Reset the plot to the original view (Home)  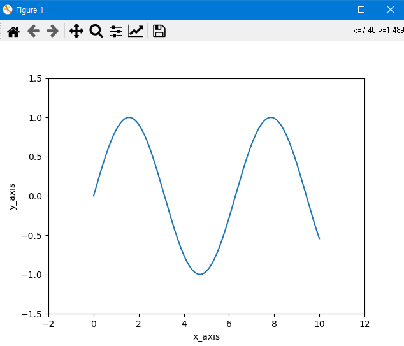point(13,31)
